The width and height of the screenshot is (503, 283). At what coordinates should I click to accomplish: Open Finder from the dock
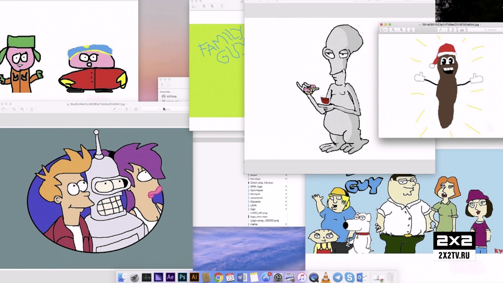[x=122, y=277]
